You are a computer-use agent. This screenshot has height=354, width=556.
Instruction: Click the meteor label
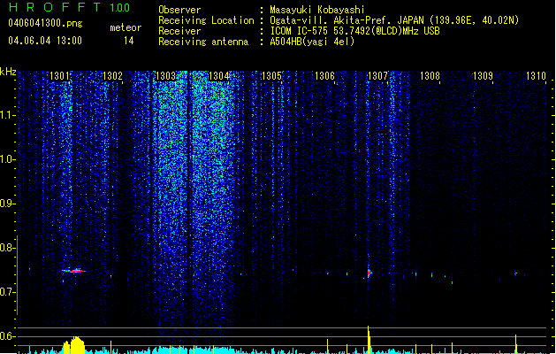(126, 27)
